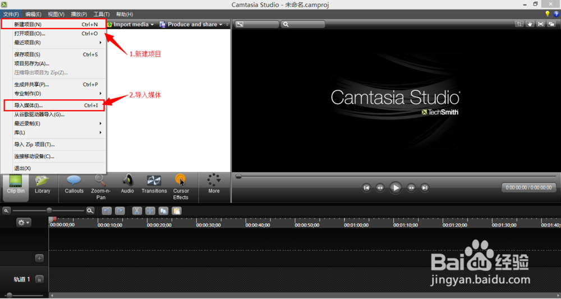561x299 pixels.
Task: Click the Copy icon on timeline toolbar
Action: point(163,211)
